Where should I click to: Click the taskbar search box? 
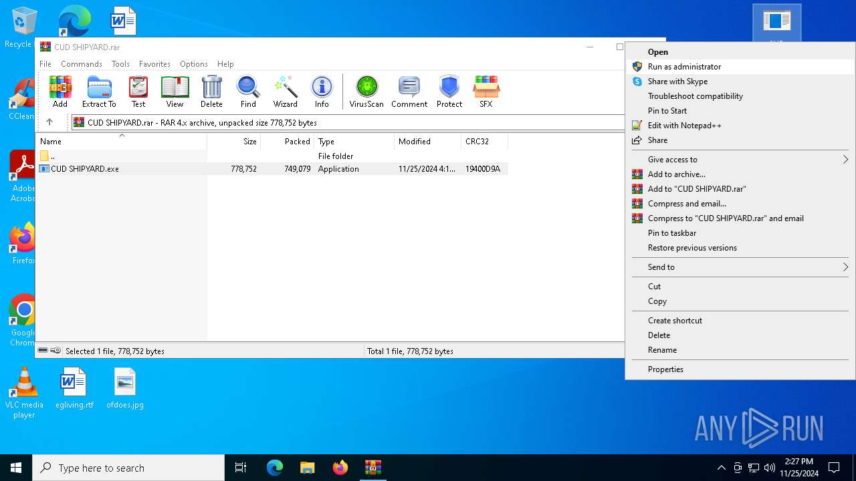point(128,468)
